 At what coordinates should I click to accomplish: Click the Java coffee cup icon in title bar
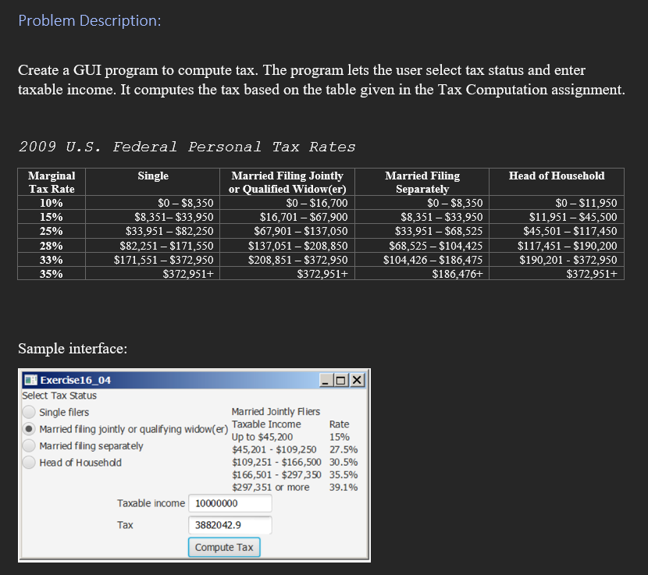pyautogui.click(x=30, y=380)
